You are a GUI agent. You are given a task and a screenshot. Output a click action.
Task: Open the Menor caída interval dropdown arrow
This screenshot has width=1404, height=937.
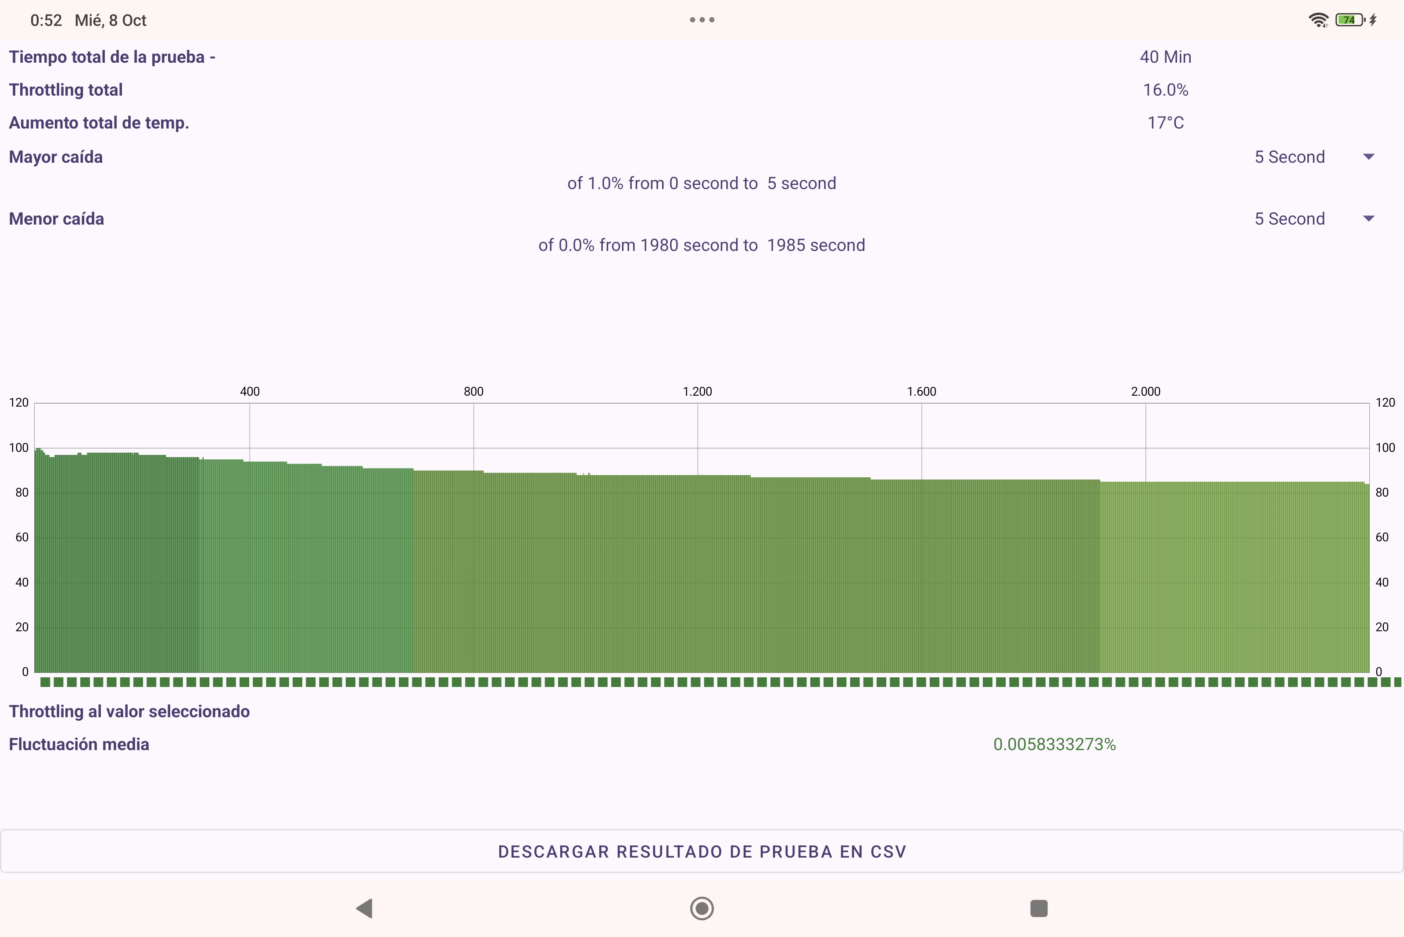1369,219
